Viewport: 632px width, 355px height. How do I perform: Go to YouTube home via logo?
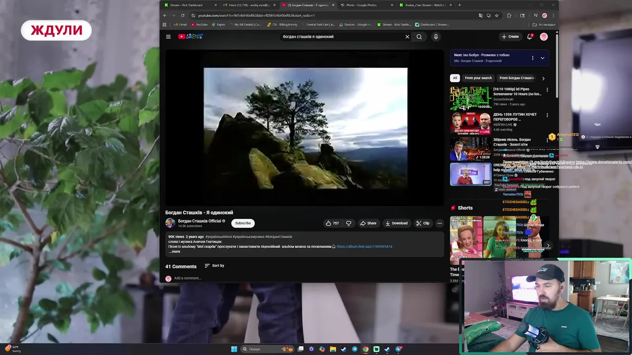coord(191,36)
